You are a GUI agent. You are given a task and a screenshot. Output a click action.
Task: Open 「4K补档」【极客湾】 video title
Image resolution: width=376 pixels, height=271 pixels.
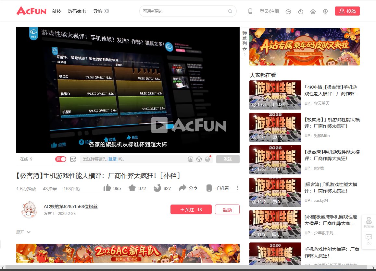[x=332, y=90]
